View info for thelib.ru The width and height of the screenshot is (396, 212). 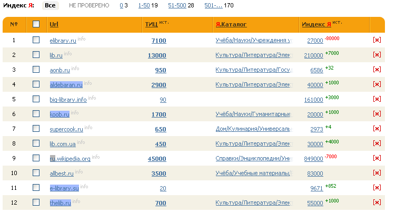[76, 201]
